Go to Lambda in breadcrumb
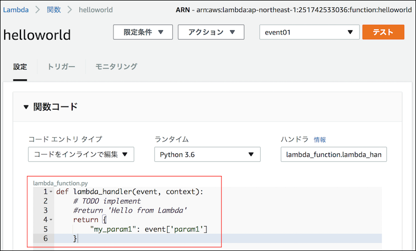 point(16,9)
